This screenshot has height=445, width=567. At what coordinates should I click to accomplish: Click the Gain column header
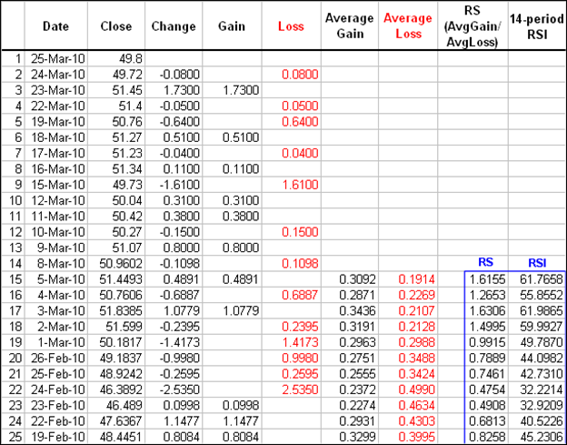click(232, 26)
